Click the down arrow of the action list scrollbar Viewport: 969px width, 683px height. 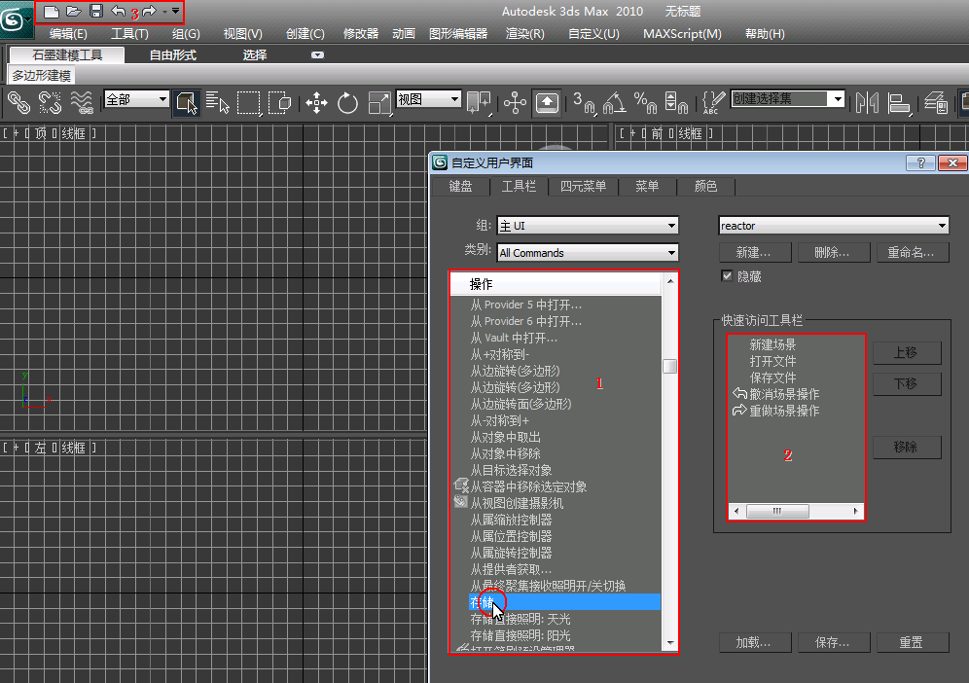tap(670, 643)
